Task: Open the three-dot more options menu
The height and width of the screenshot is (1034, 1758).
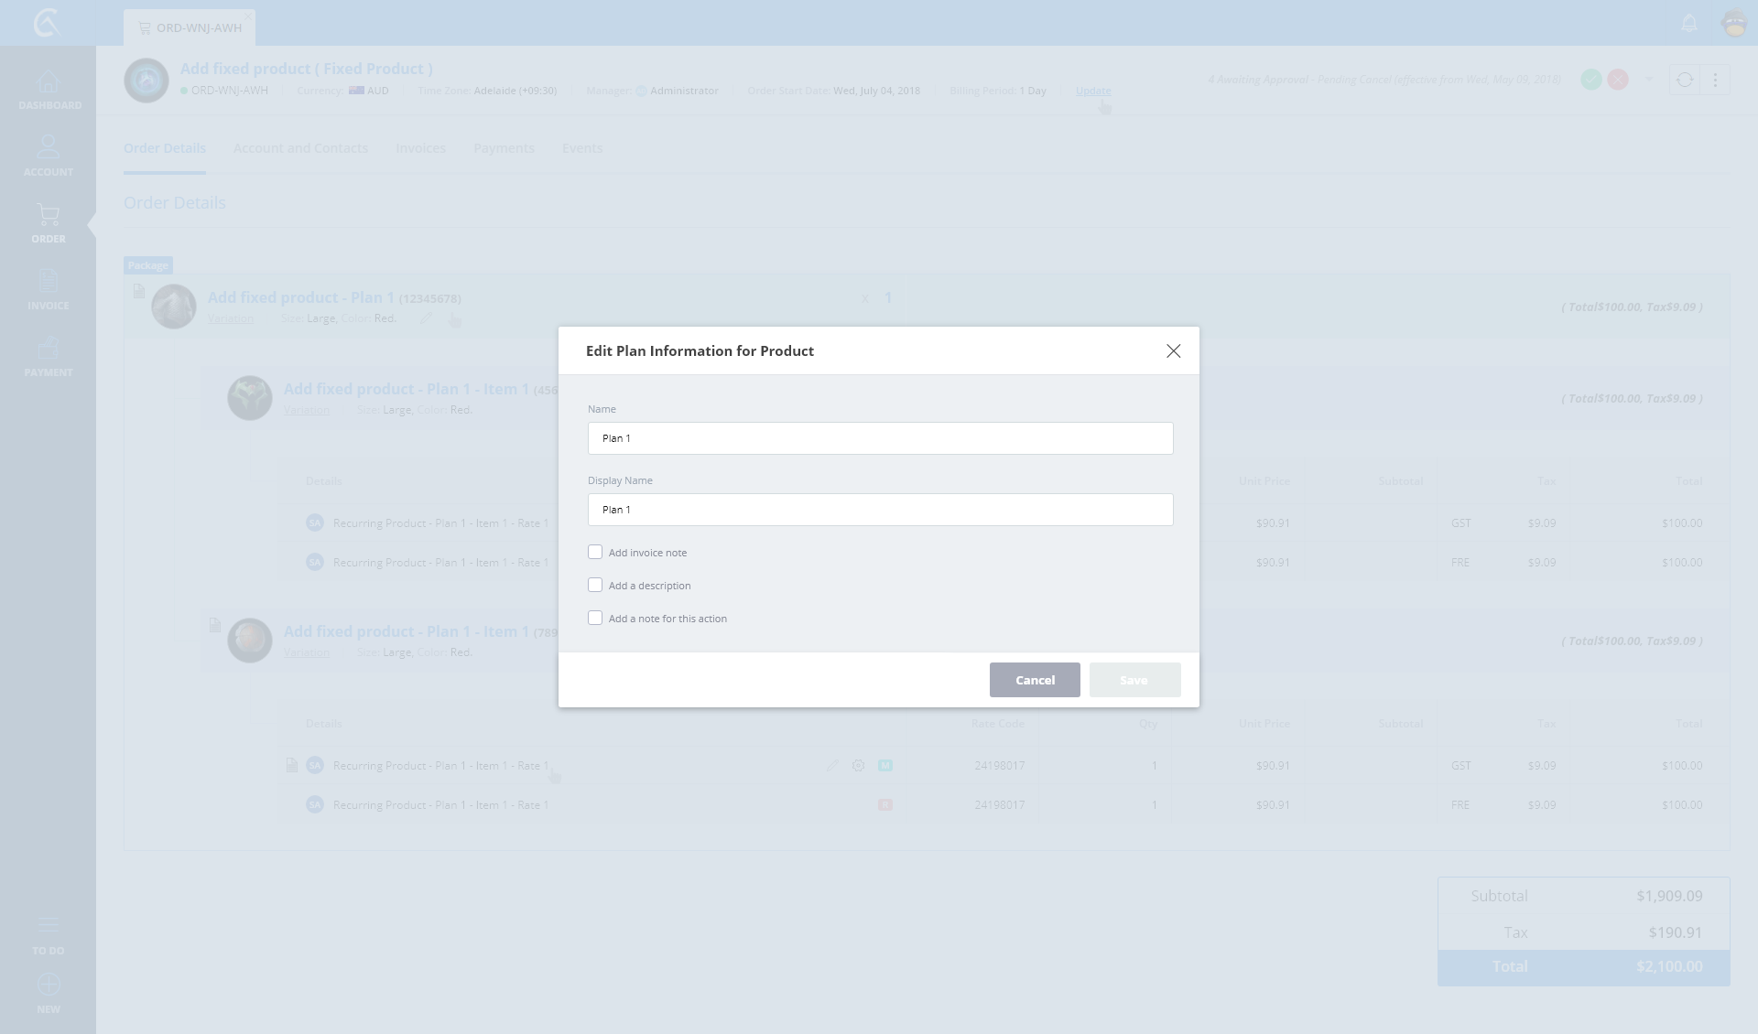Action: point(1715,80)
